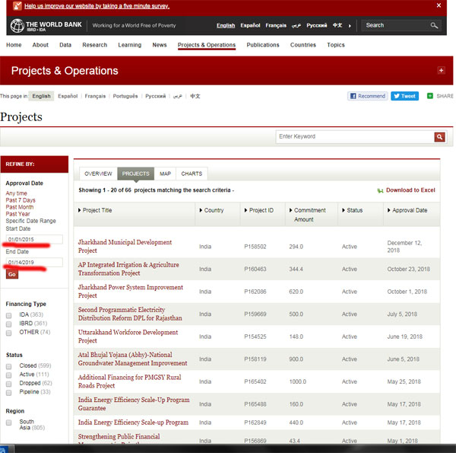
Task: Open India Energy Efficiency Scale-Up Program Guarantee
Action: tap(134, 404)
